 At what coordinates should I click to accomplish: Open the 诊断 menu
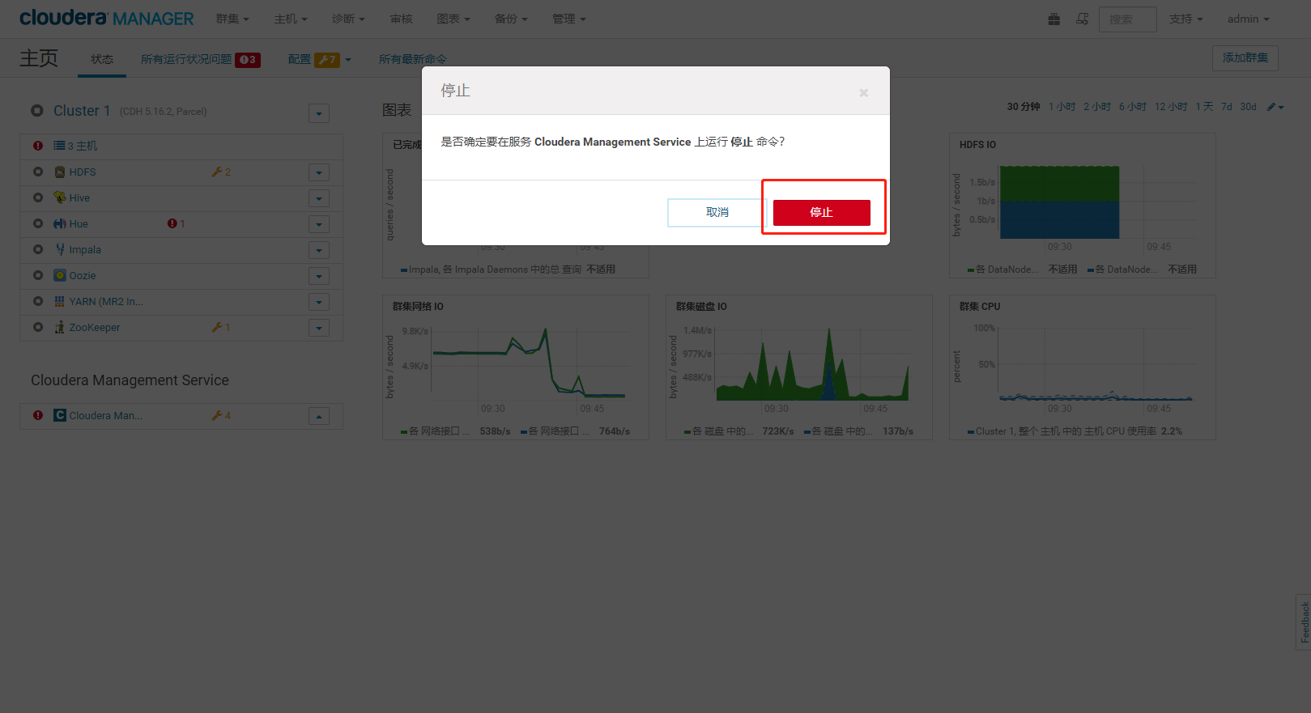pyautogui.click(x=348, y=19)
